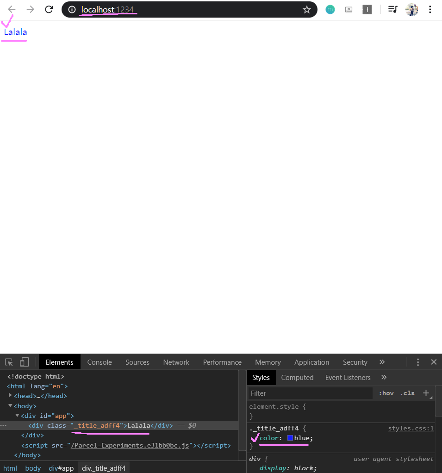The width and height of the screenshot is (442, 473).
Task: Open row actions ellipsis beside selected node
Action: [x=3, y=425]
